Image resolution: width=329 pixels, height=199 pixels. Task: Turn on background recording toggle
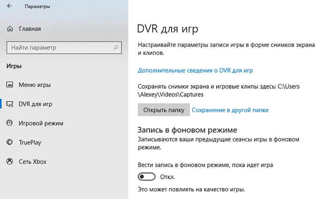[x=147, y=177]
